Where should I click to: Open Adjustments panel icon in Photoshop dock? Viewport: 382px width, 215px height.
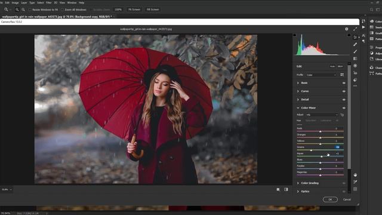coord(372,53)
